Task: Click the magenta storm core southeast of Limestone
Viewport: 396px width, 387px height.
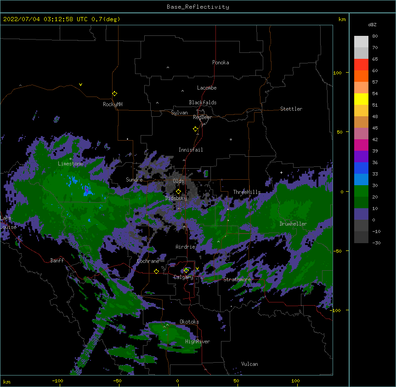Action: tap(87, 190)
